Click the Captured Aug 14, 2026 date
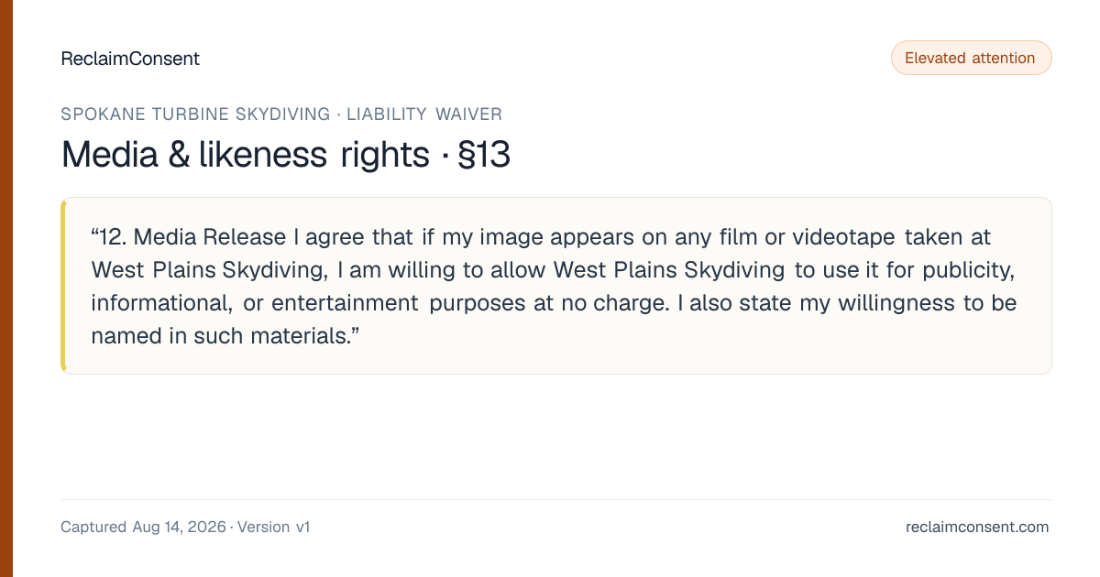 (x=143, y=528)
